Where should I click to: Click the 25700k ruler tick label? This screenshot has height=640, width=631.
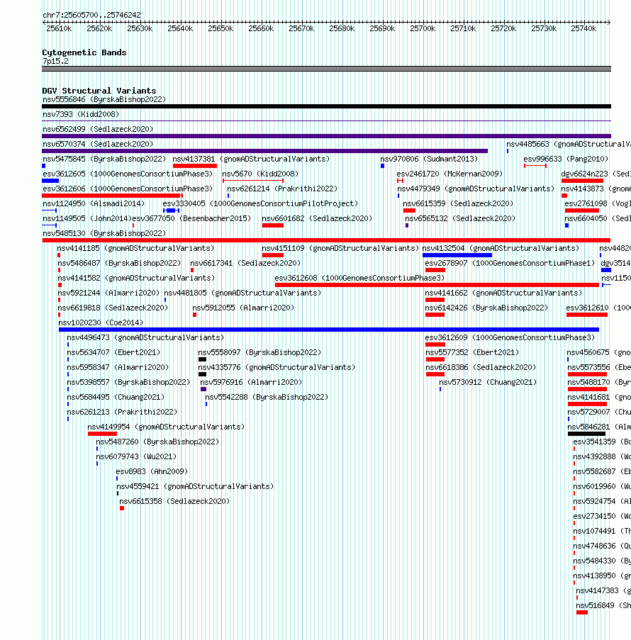coord(423,28)
